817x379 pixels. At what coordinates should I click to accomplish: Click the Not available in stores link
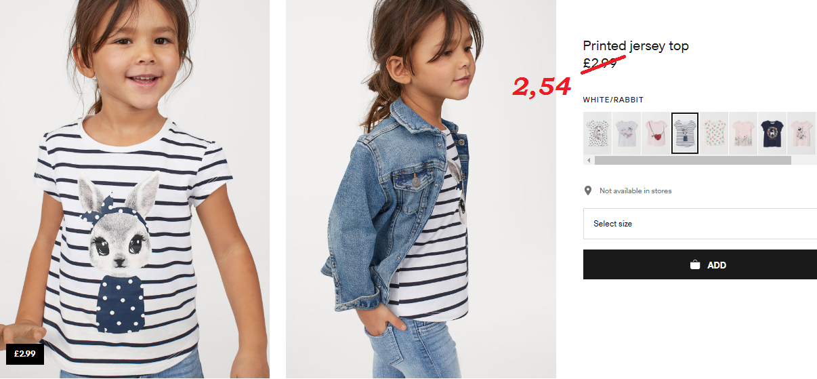635,191
